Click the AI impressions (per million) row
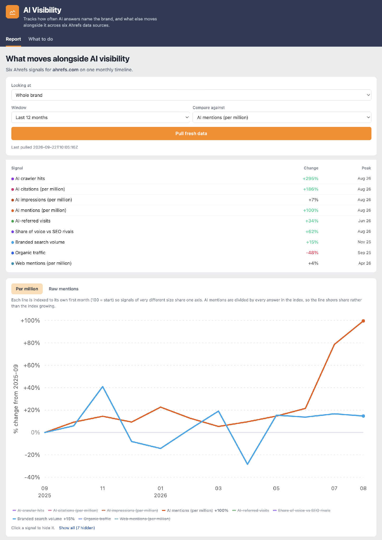Viewport: 382px width, 540px height. 191,200
